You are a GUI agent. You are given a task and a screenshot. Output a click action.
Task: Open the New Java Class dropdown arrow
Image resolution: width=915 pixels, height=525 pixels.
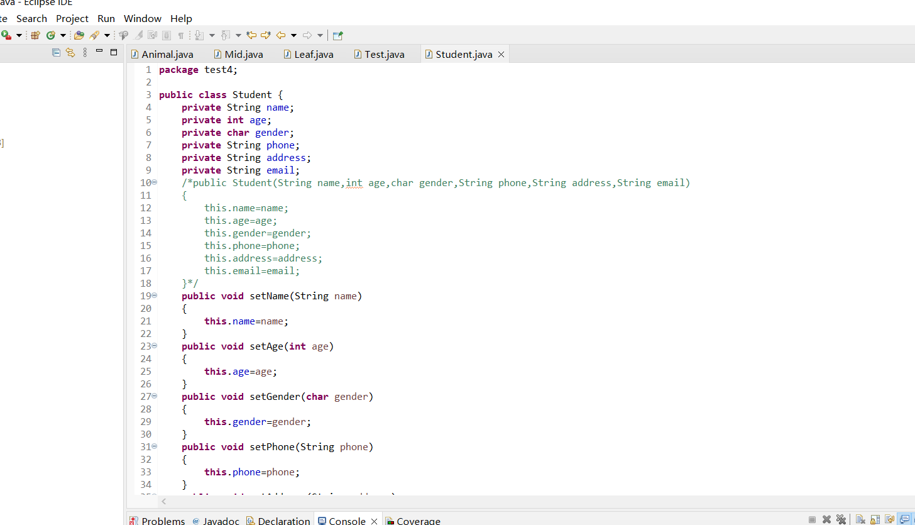63,35
